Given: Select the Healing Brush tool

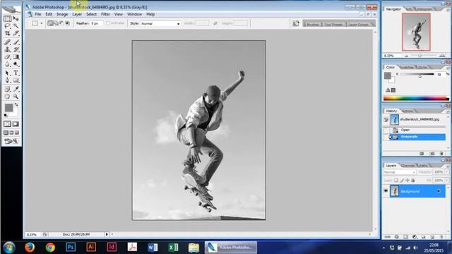Looking at the screenshot, I should pos(7,42).
